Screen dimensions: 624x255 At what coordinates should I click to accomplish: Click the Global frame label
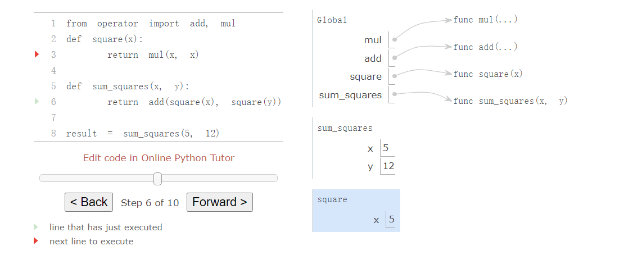pos(332,20)
